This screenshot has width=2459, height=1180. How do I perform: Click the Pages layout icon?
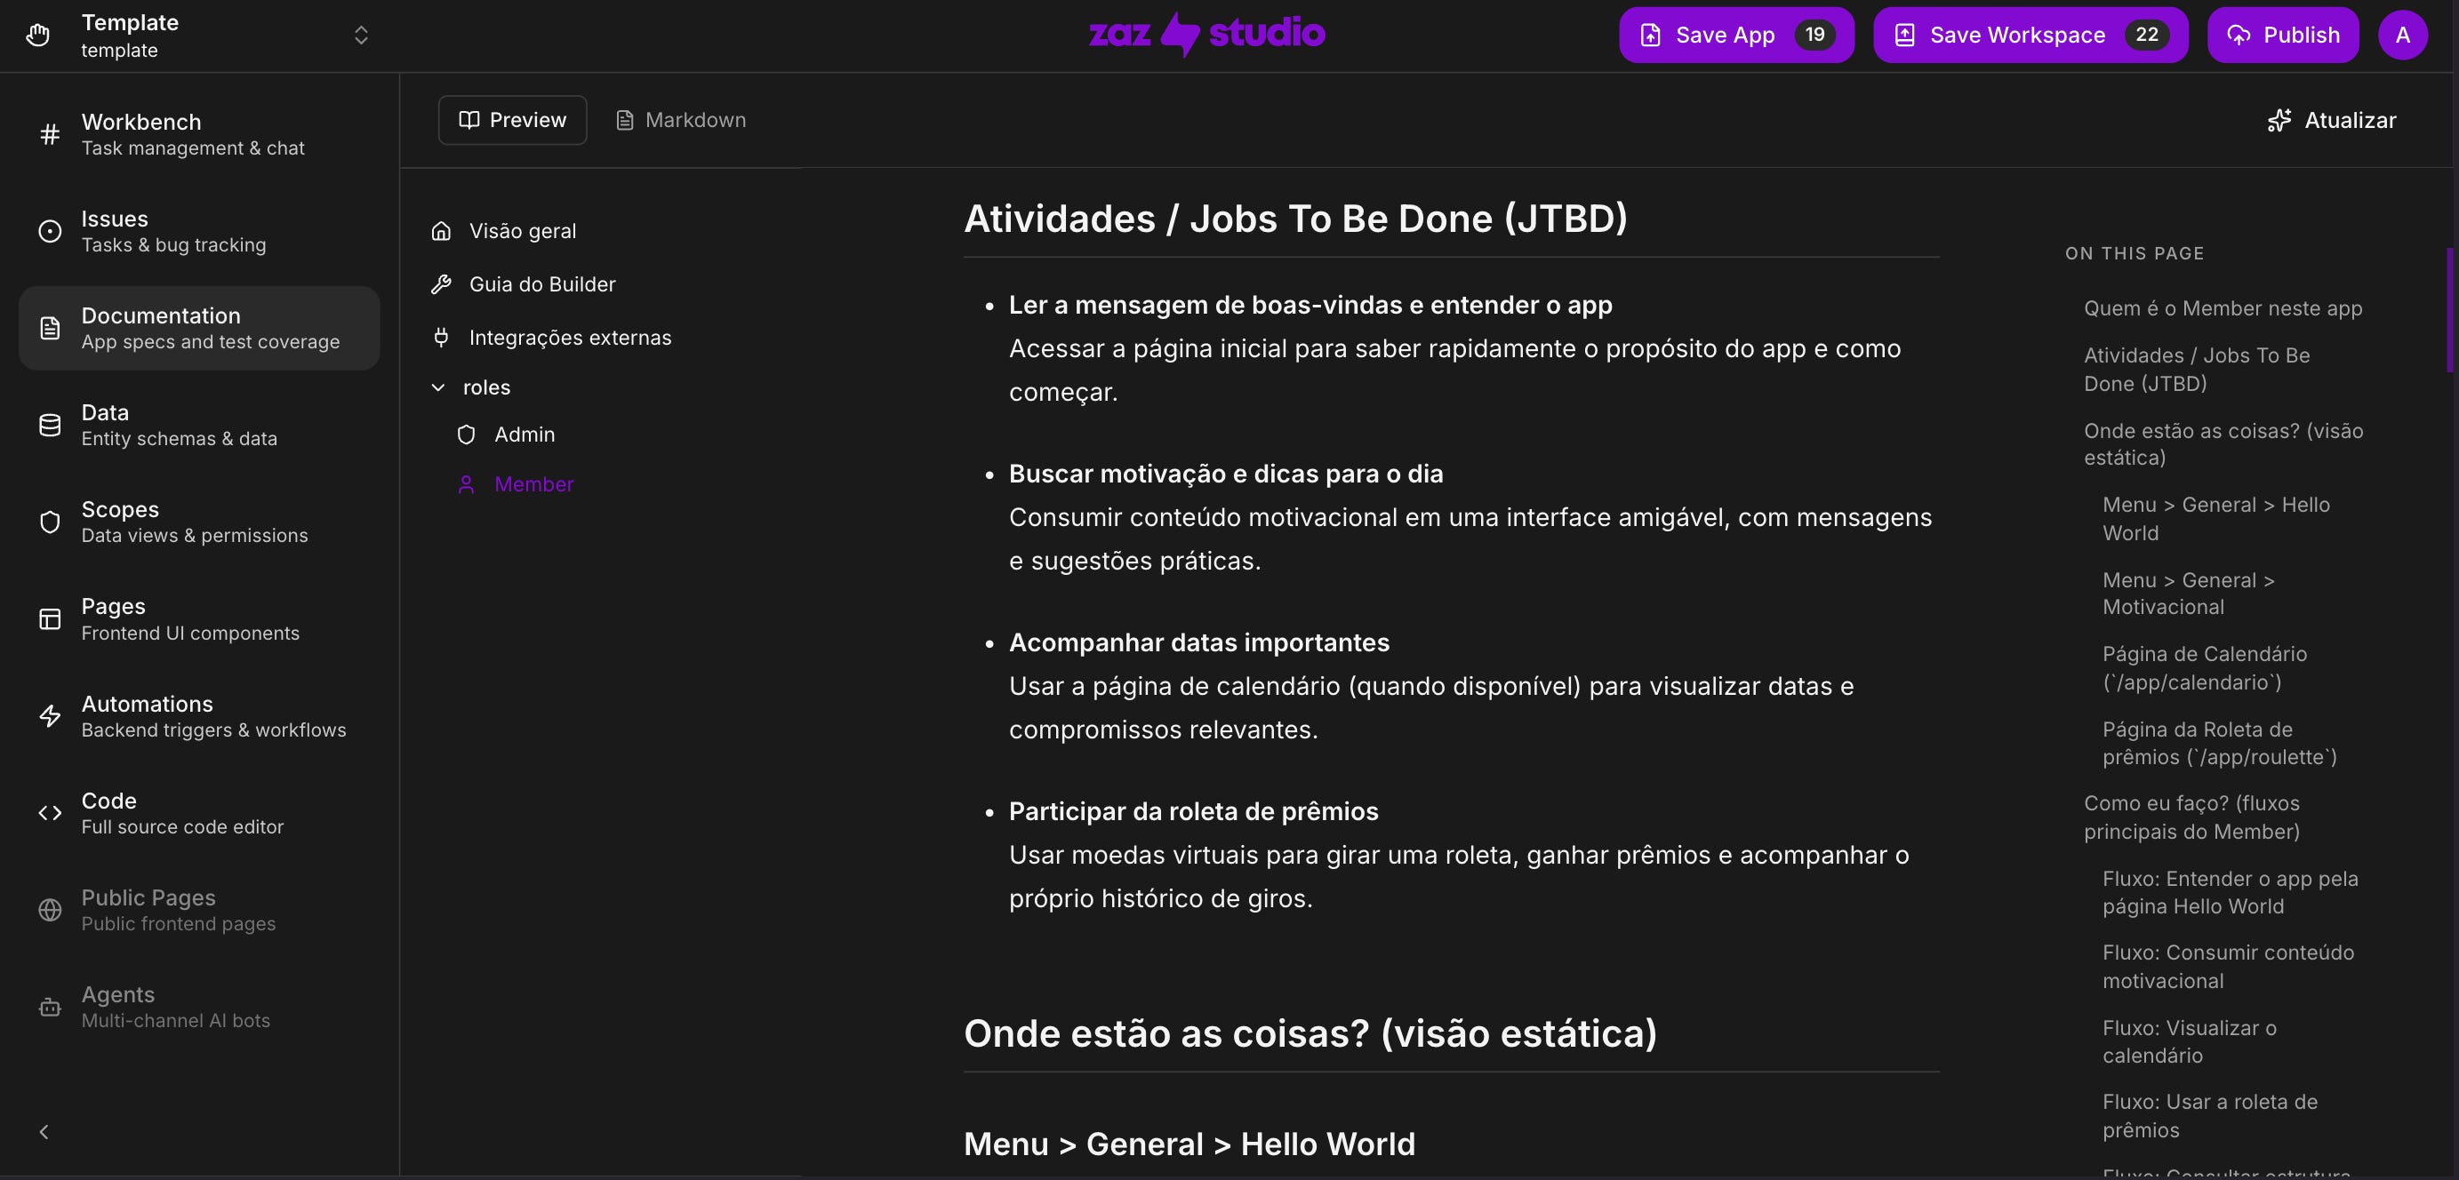click(50, 619)
